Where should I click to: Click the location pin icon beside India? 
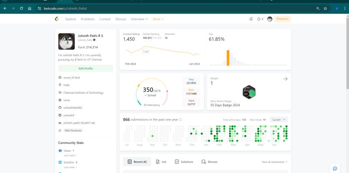[60, 85]
